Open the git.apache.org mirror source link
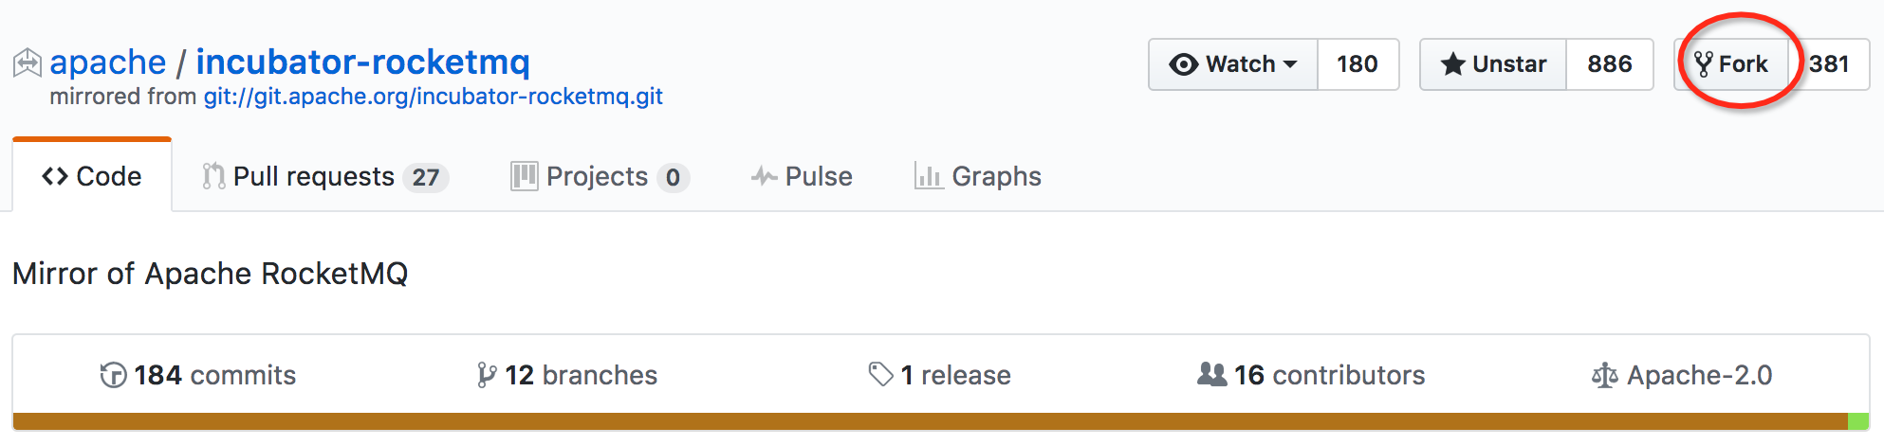 click(433, 97)
